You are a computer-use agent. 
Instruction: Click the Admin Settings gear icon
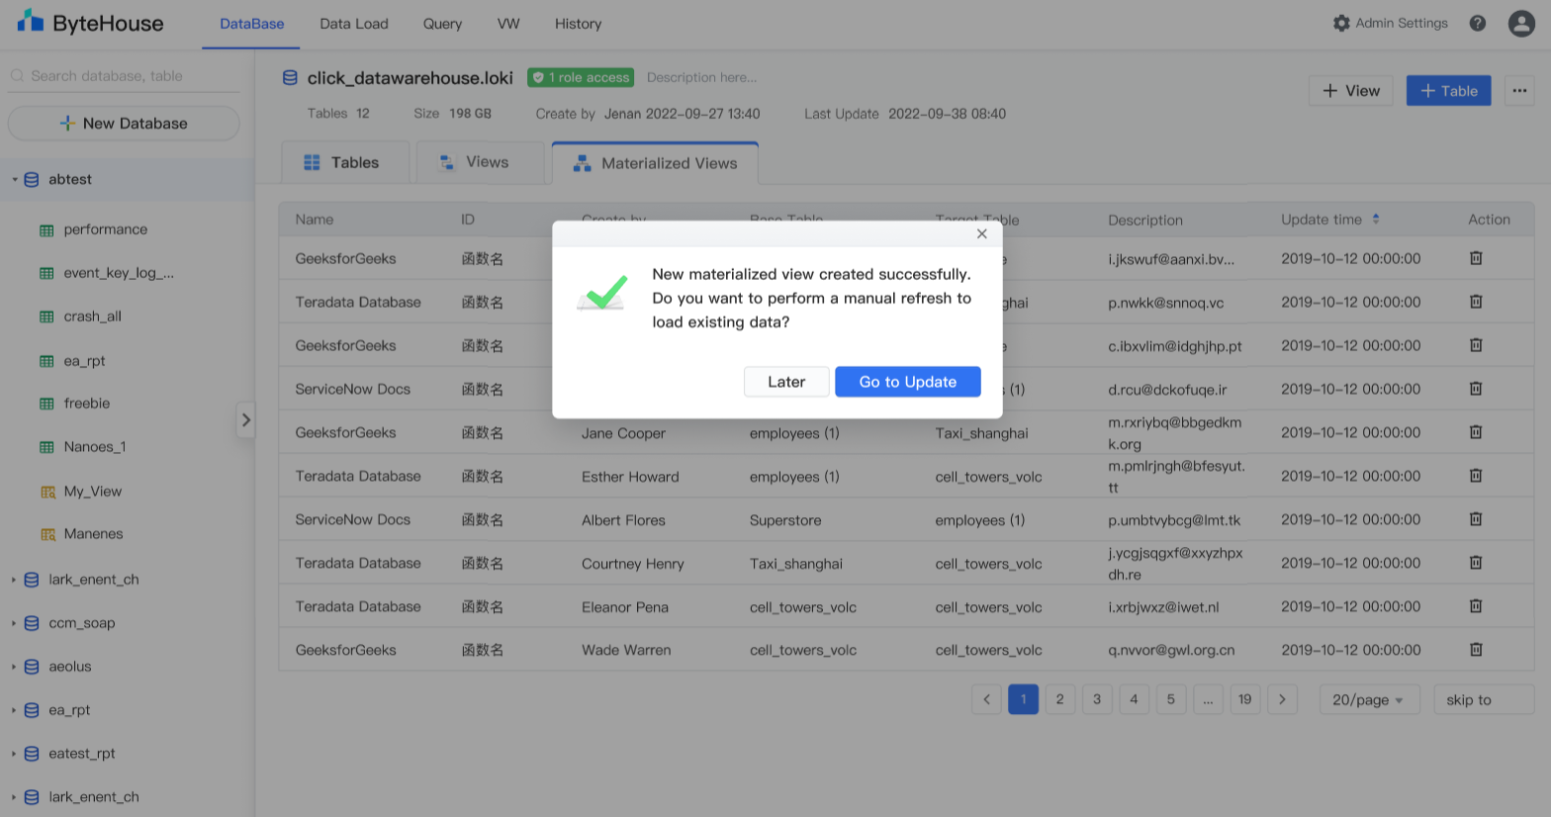click(x=1341, y=24)
